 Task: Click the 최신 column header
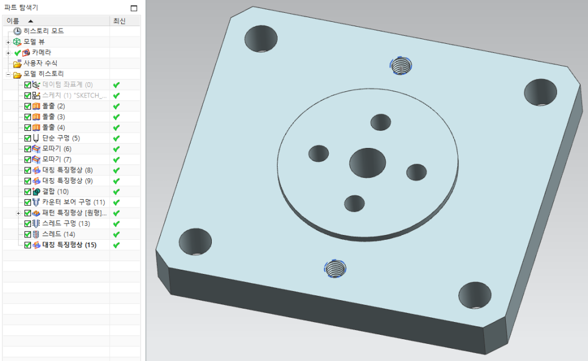(125, 21)
